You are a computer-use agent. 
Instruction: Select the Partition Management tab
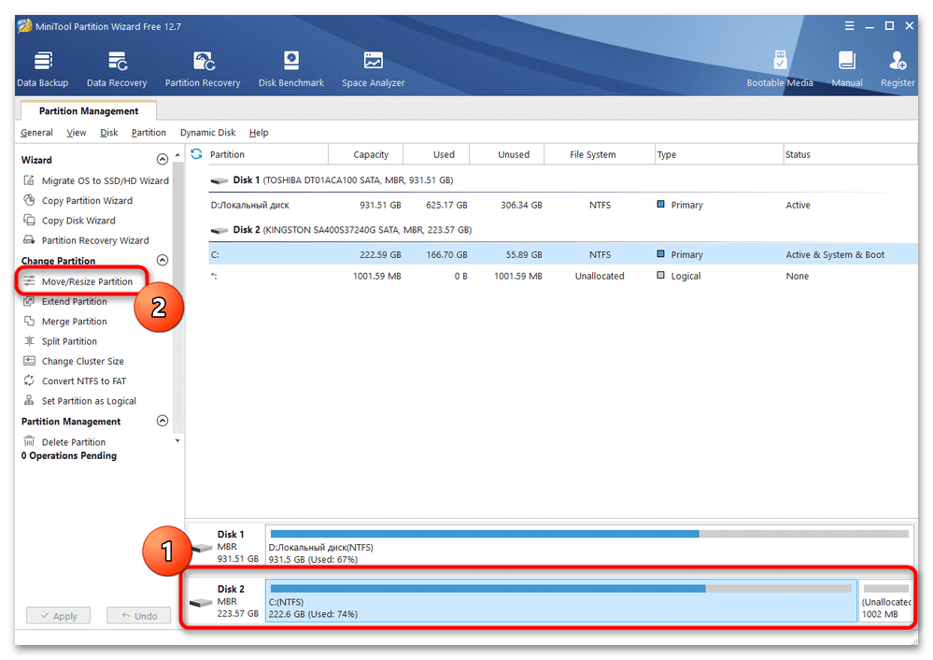pos(89,111)
